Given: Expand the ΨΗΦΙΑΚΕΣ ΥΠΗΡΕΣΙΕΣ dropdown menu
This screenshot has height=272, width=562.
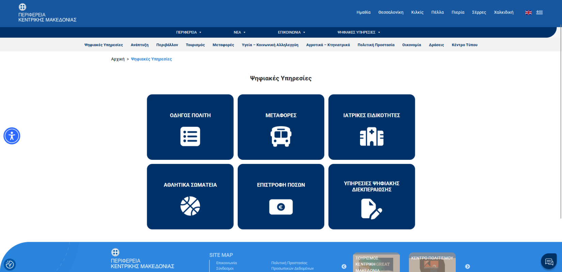Looking at the screenshot, I should click(358, 32).
